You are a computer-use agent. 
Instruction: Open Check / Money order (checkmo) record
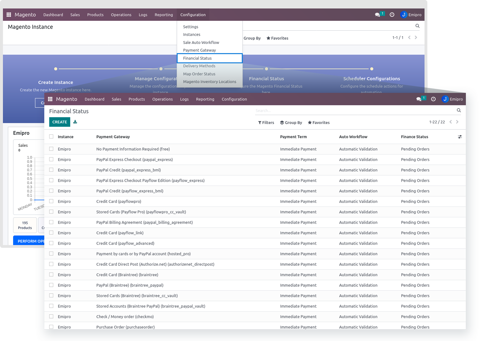point(125,317)
